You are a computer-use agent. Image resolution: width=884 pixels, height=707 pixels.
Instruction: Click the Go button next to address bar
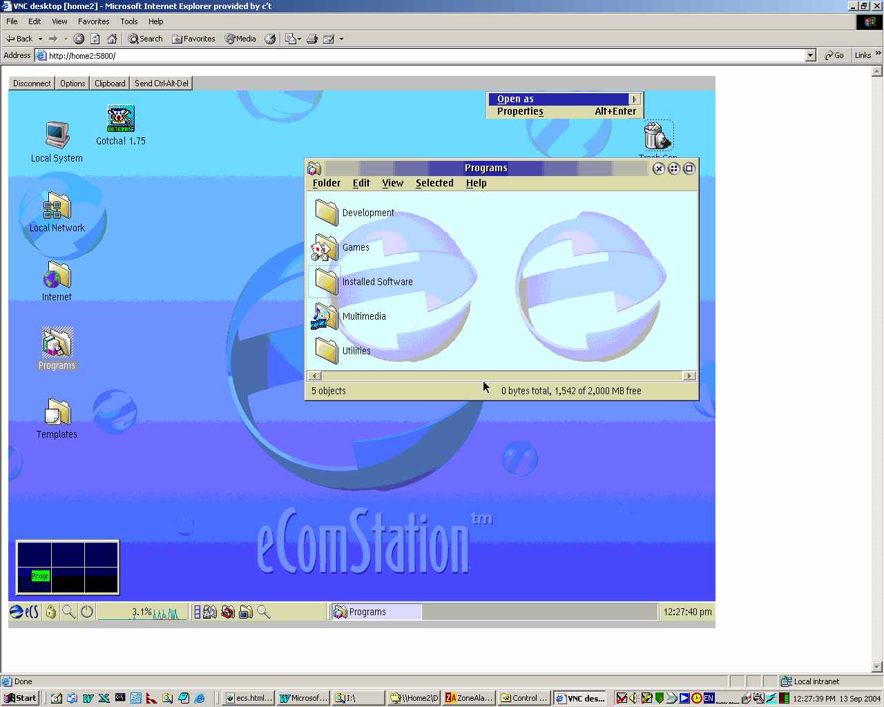(x=834, y=55)
